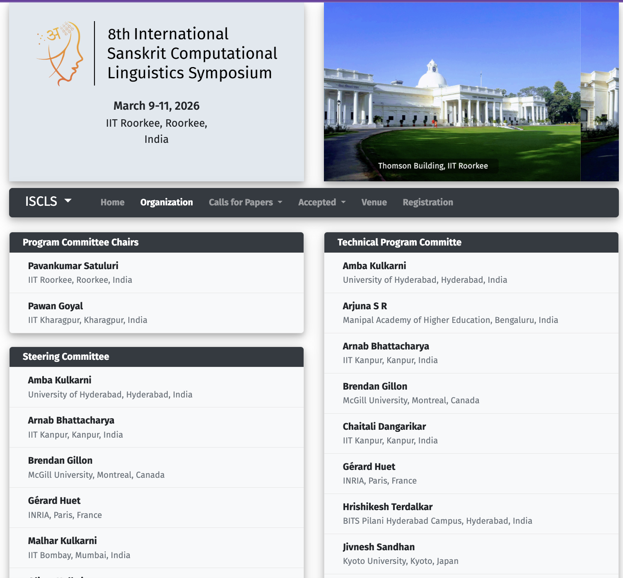Open the Venue page
Screen dimensions: 623x578
(374, 202)
